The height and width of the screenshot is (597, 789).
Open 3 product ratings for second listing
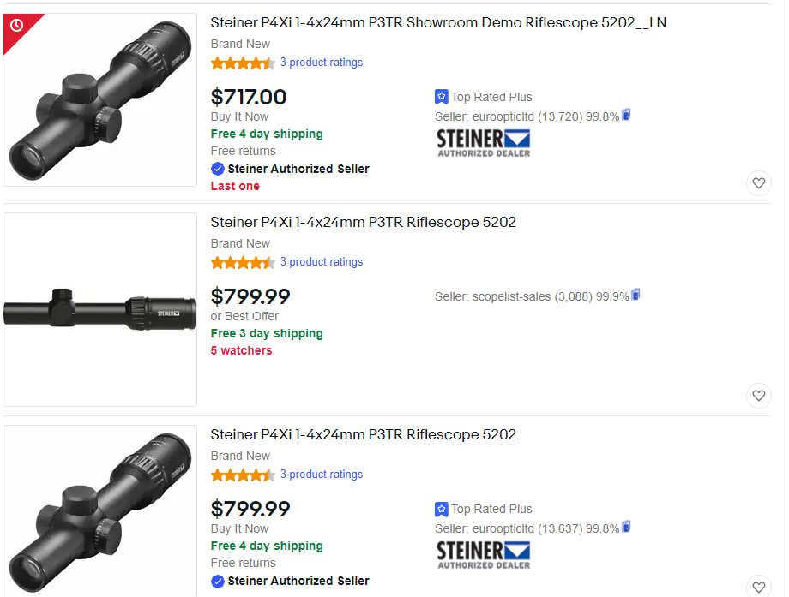[321, 261]
